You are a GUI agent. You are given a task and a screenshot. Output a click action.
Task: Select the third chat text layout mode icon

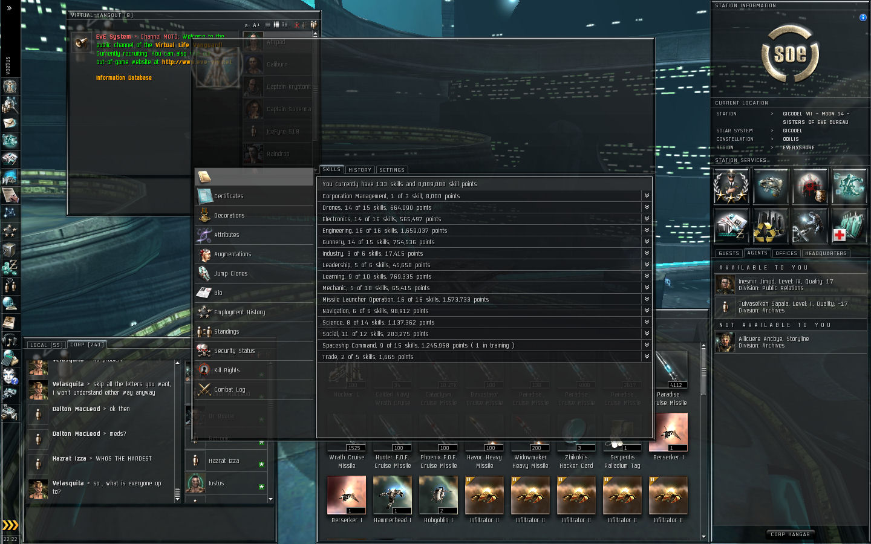pyautogui.click(x=285, y=25)
